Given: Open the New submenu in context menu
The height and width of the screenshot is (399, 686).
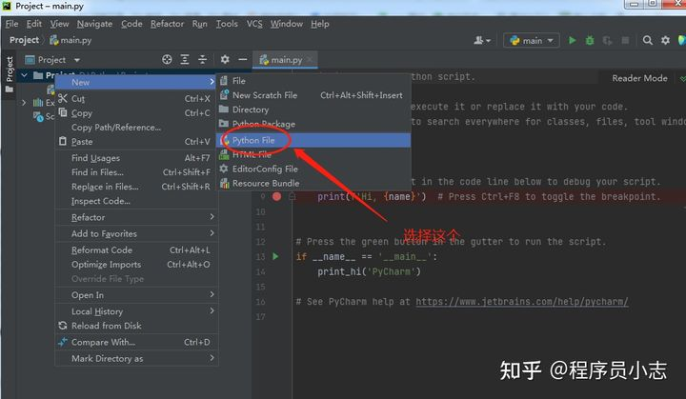Looking at the screenshot, I should coord(136,82).
